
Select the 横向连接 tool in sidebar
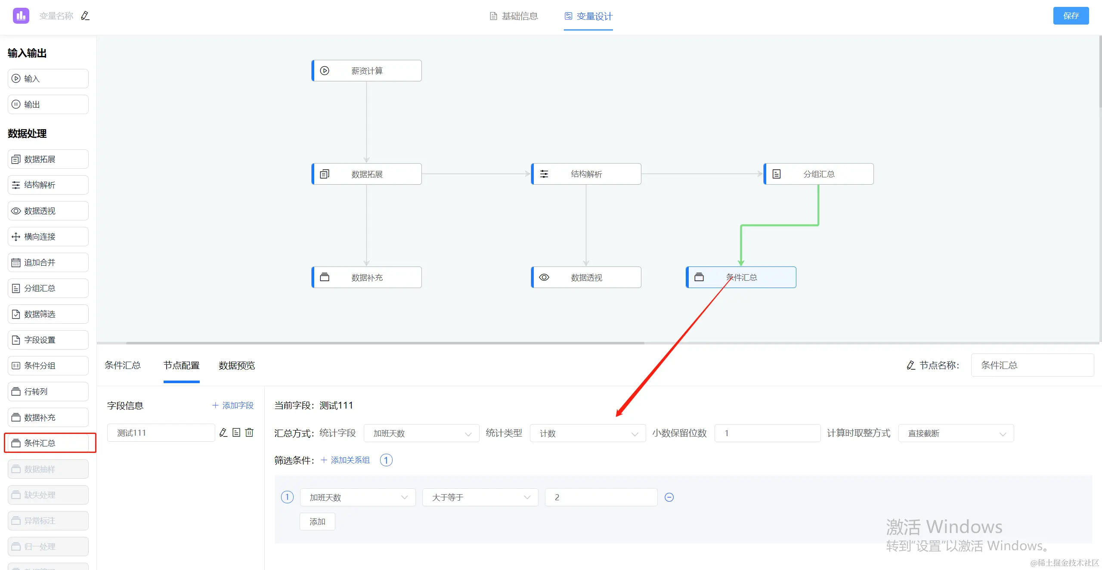click(48, 237)
